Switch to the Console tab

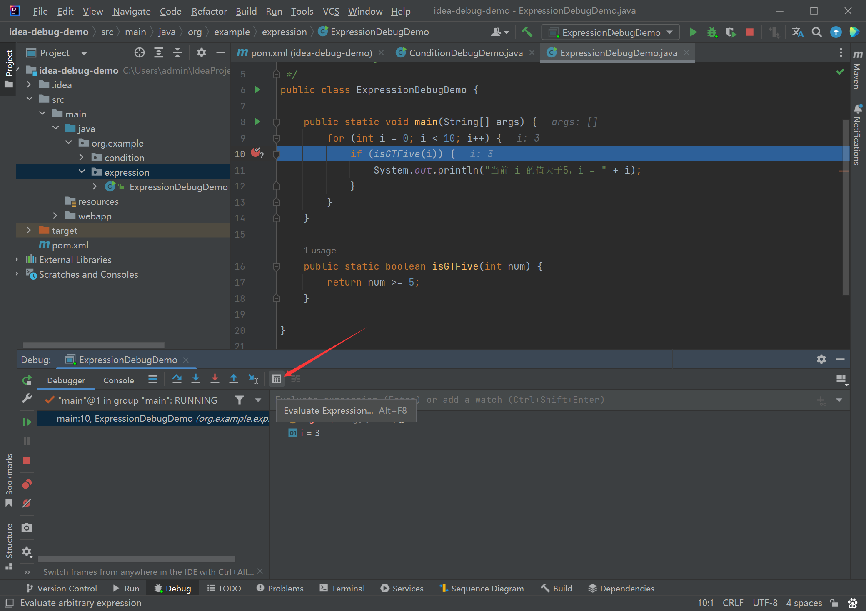point(119,380)
